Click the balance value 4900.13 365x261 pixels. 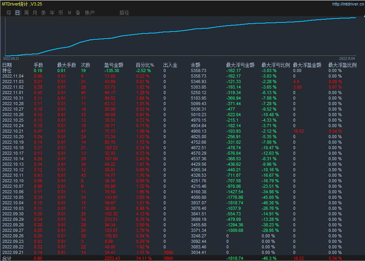198,131
